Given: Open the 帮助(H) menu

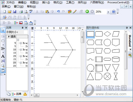Looking at the screenshot, I should coord(31,7).
